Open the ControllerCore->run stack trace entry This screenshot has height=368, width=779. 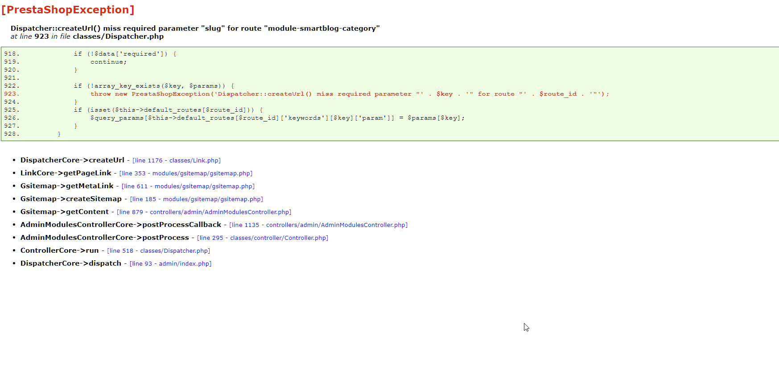click(x=60, y=251)
